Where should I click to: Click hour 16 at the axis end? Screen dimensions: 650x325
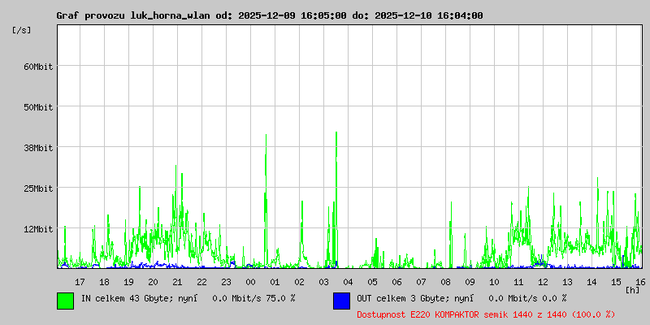tap(640, 282)
